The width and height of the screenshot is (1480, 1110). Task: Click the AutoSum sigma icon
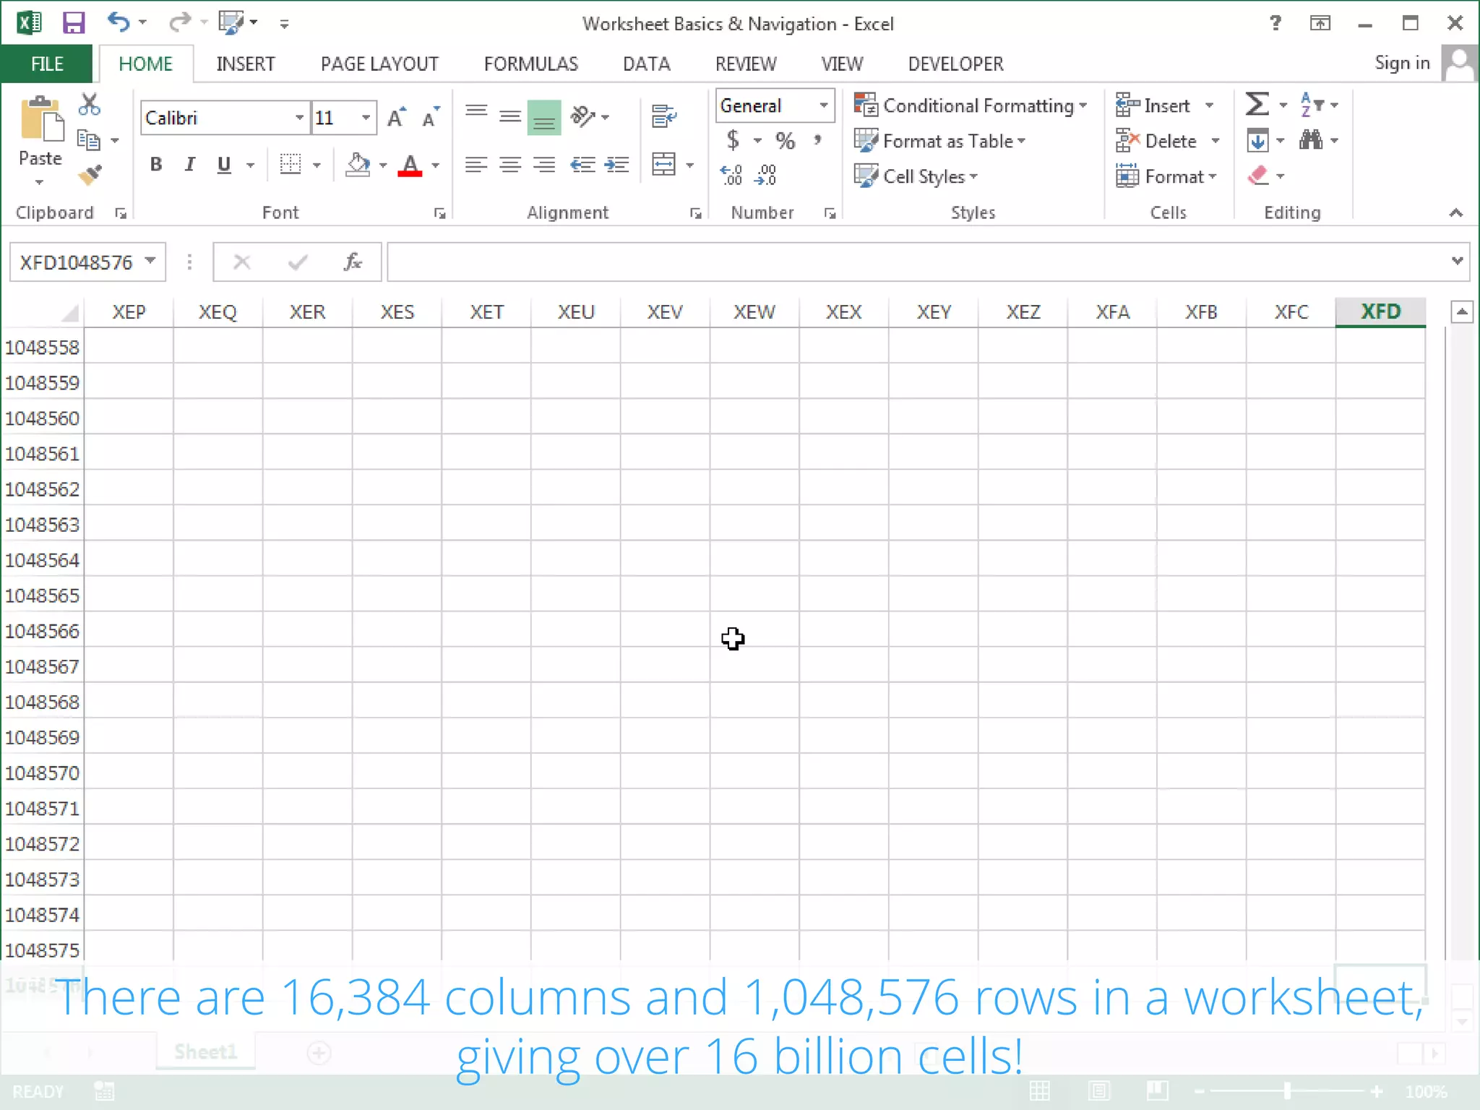point(1257,104)
